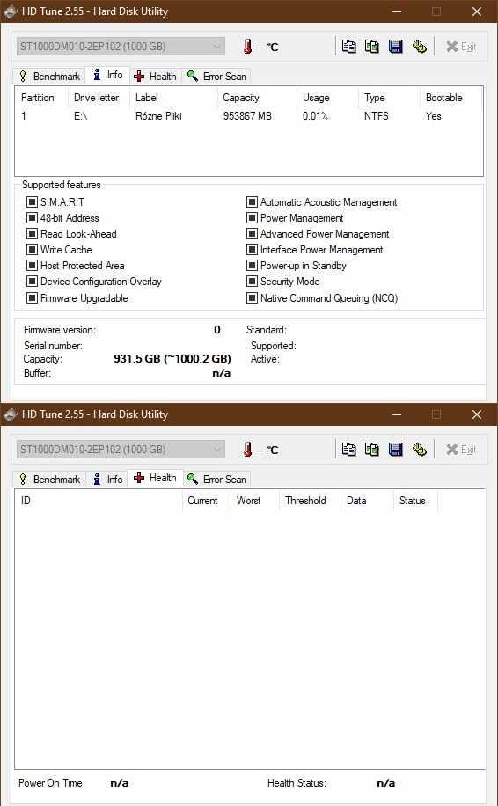Viewport: 498px width, 806px height.
Task: Click the Status column header
Action: pyautogui.click(x=415, y=501)
